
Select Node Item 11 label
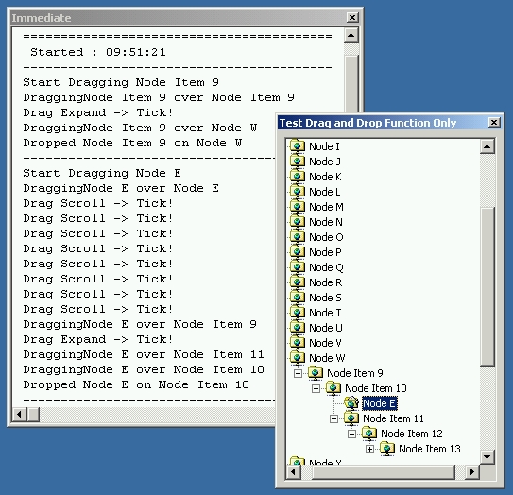point(393,418)
